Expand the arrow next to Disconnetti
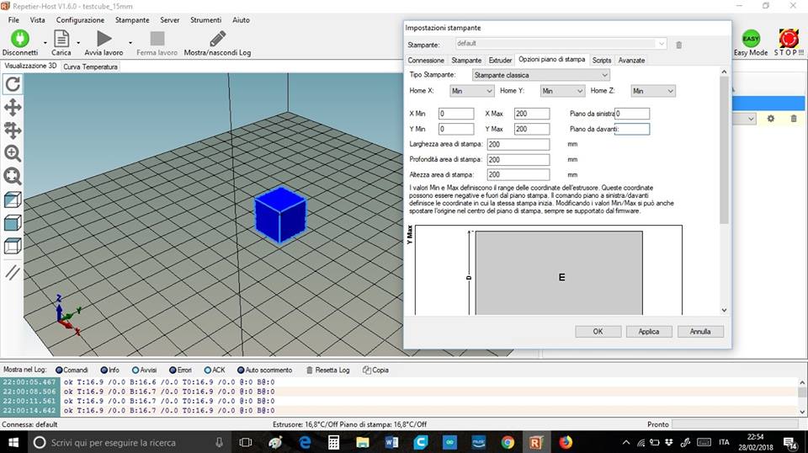 (x=45, y=43)
